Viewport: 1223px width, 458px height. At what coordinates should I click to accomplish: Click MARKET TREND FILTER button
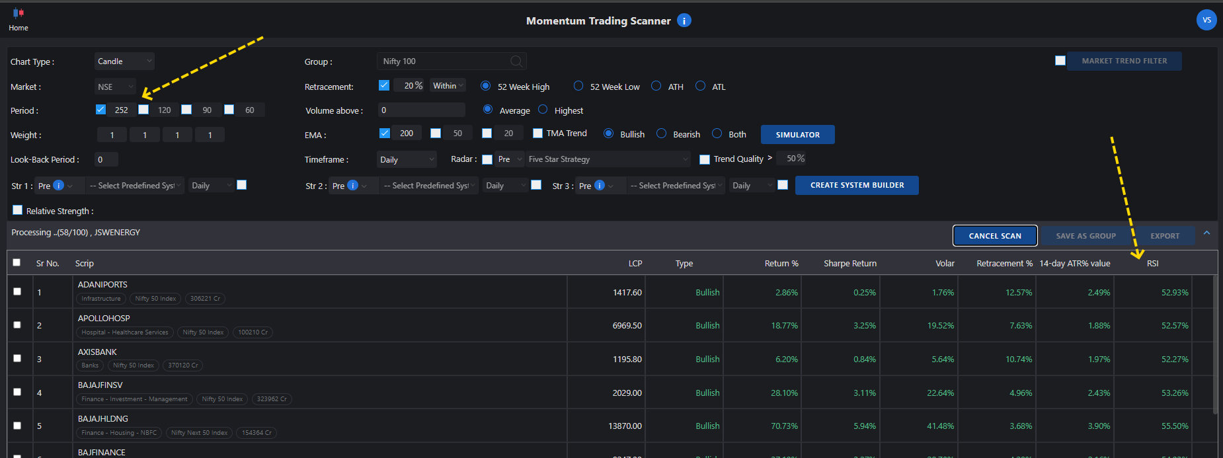(x=1124, y=61)
